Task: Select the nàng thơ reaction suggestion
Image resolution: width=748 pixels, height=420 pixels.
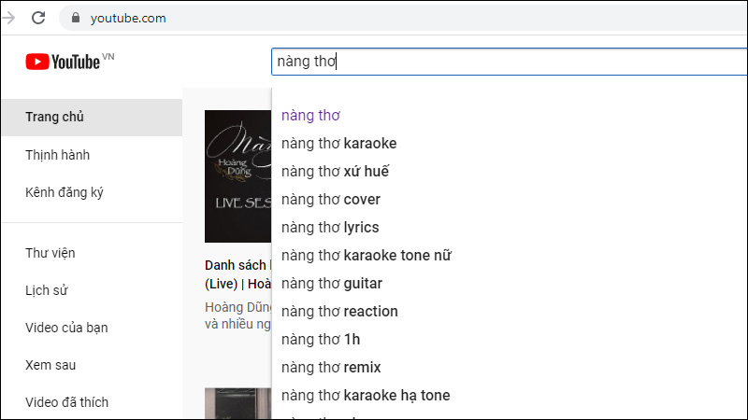Action: [509, 312]
